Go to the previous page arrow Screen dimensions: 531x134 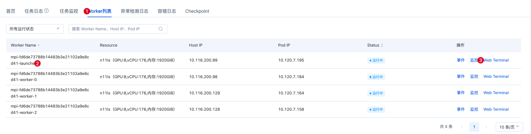click(x=462, y=127)
